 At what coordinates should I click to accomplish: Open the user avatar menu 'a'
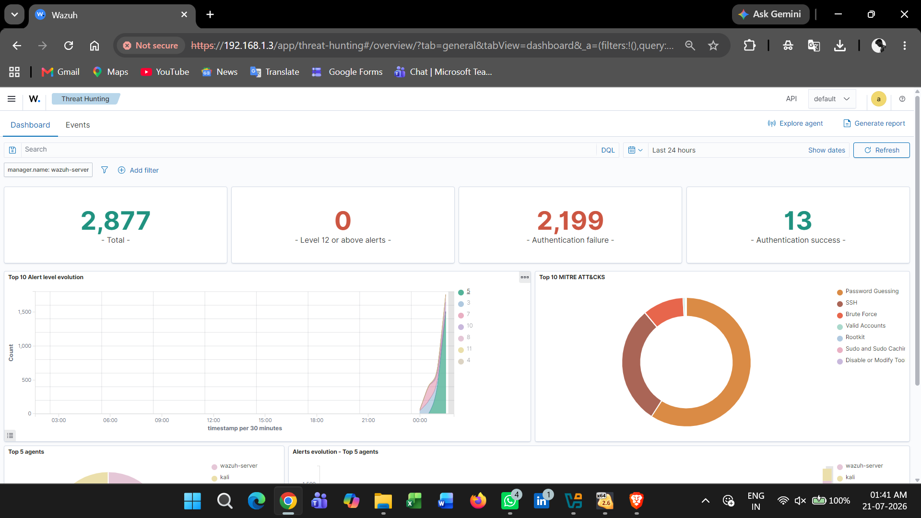tap(879, 99)
